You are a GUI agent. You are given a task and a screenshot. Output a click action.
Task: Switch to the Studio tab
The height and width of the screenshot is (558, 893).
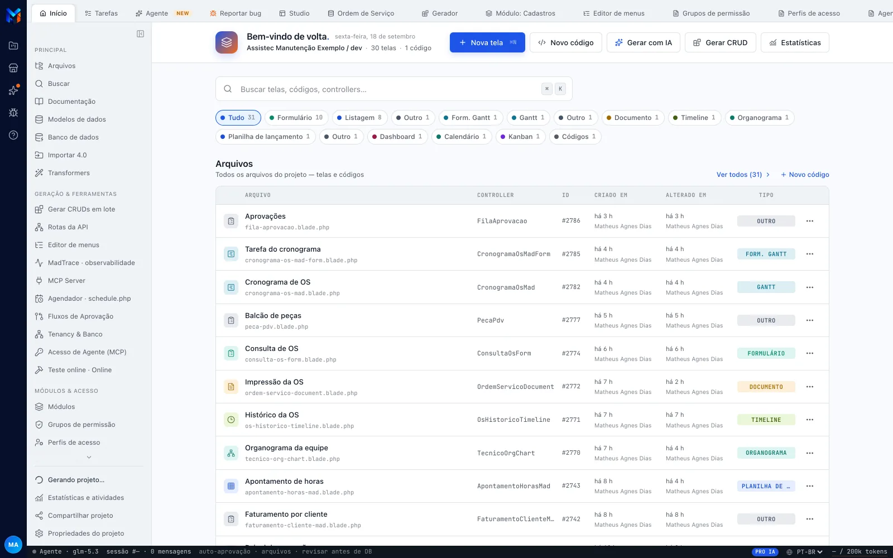click(295, 13)
